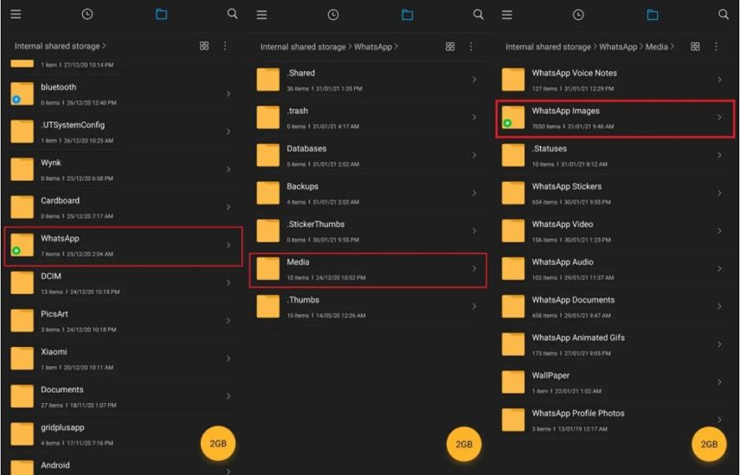The height and width of the screenshot is (475, 740).
Task: Switch to grid view in the WhatsApp folder panel
Action: 450,47
